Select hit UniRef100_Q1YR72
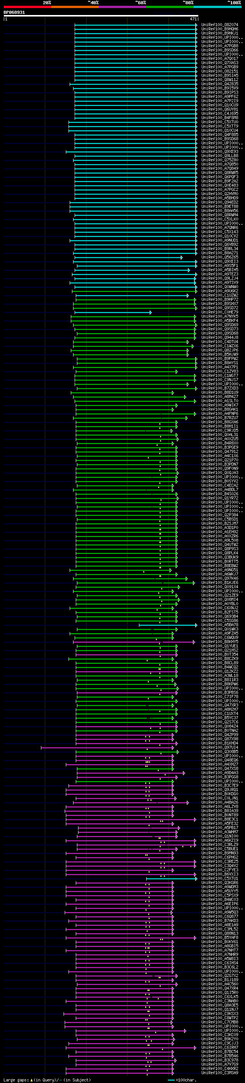The image size is (245, 1083). click(x=220, y=498)
